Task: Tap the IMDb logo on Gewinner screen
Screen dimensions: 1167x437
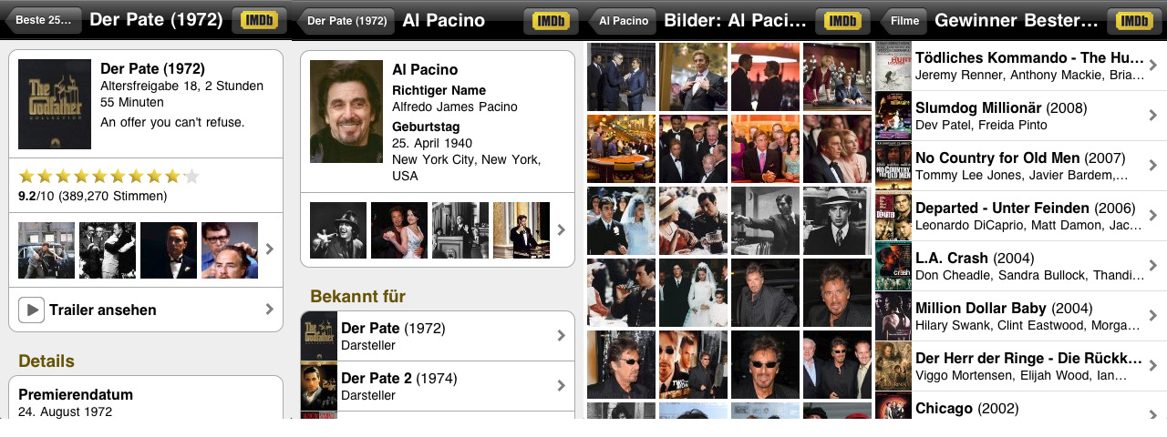Action: point(1134,20)
